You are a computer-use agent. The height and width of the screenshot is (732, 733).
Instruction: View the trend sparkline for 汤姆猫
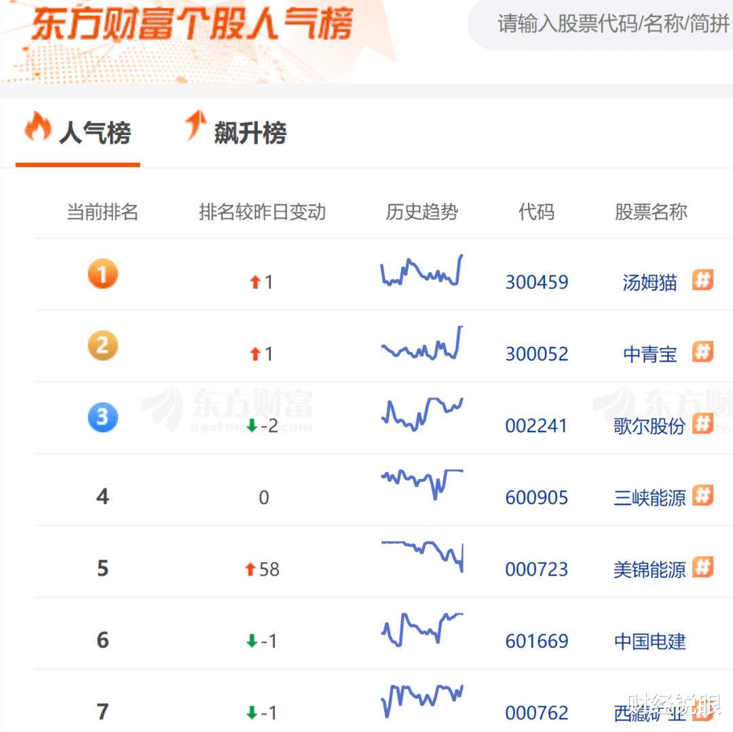click(x=422, y=270)
